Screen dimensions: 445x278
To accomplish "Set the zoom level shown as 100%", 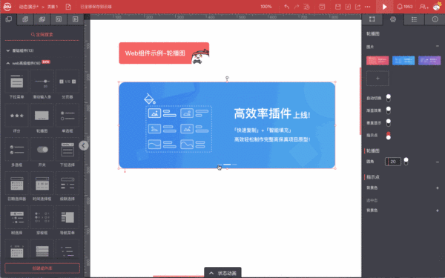I will click(266, 7).
